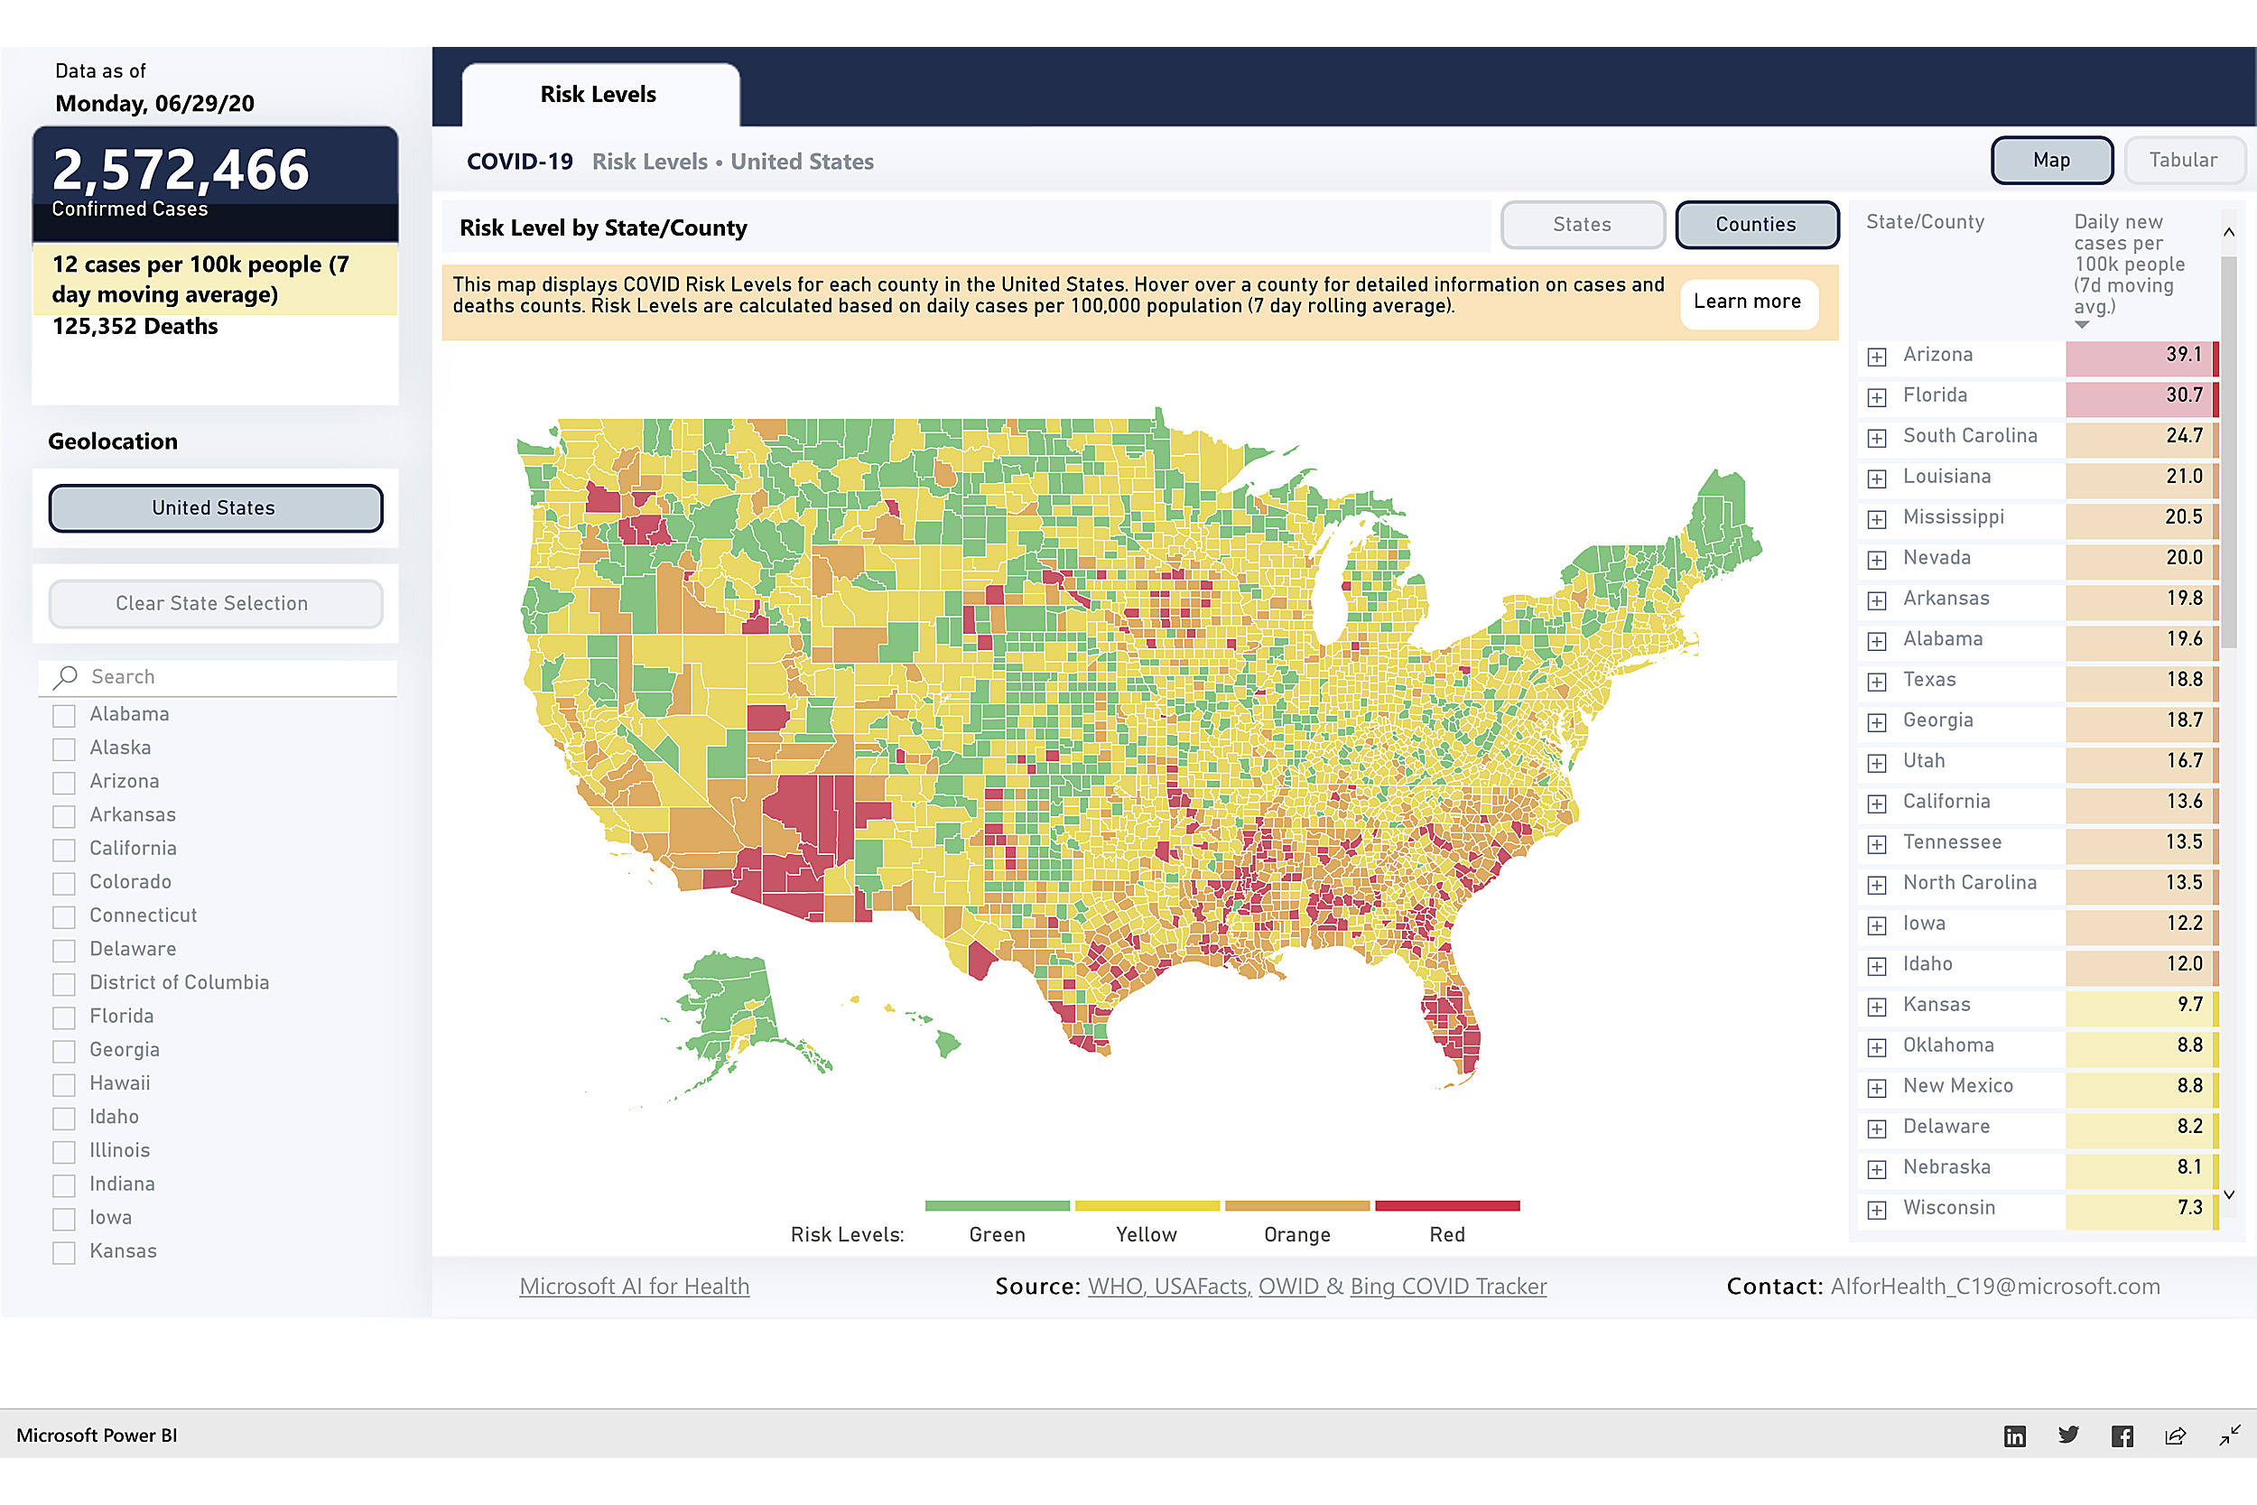
Task: Click the Twitter share icon
Action: (x=2068, y=1435)
